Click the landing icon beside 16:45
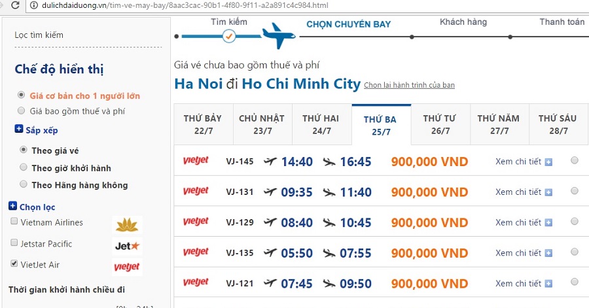 point(329,162)
